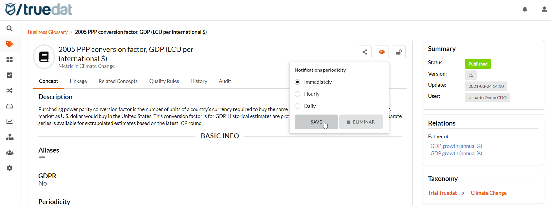Click the Eliminar button
Image resolution: width=551 pixels, height=205 pixels.
(x=361, y=122)
